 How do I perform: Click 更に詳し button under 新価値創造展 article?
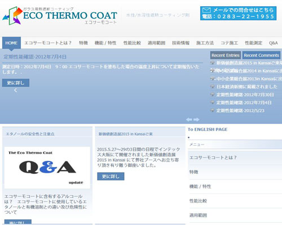(111, 176)
